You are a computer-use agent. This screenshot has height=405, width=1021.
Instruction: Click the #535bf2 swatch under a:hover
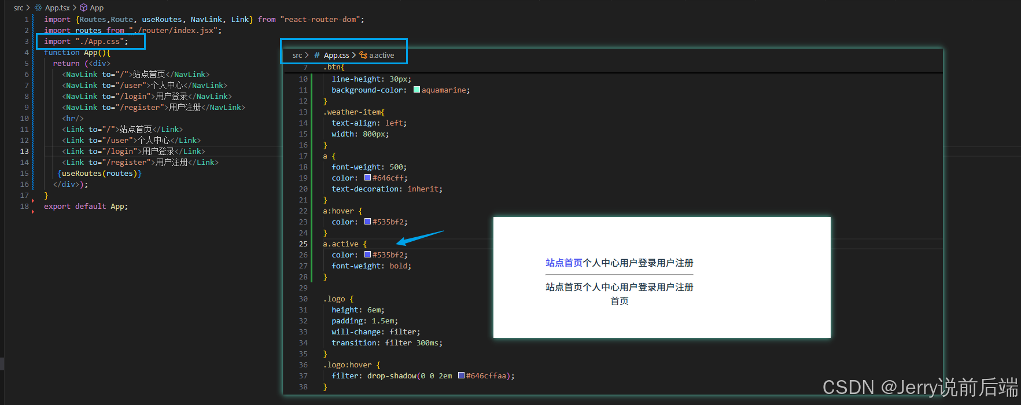(367, 222)
